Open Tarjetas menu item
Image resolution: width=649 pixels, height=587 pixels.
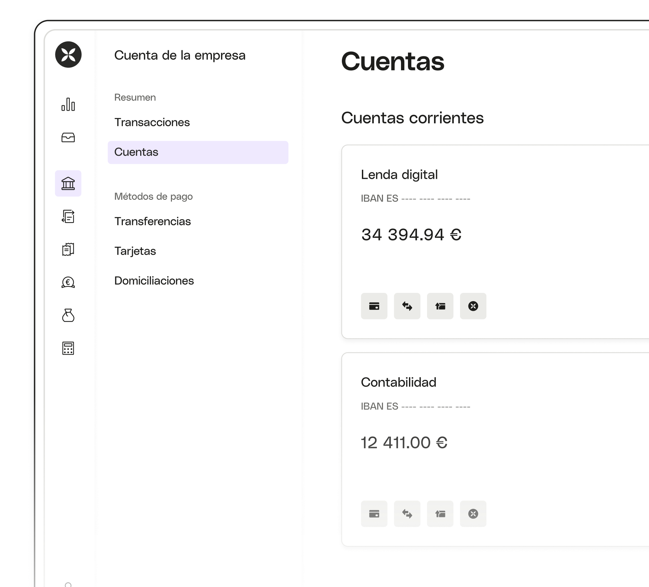[x=135, y=251]
